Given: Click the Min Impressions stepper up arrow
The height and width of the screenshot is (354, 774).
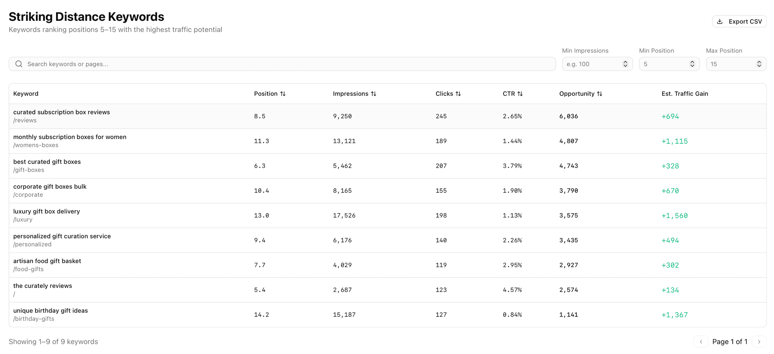Looking at the screenshot, I should (x=625, y=62).
